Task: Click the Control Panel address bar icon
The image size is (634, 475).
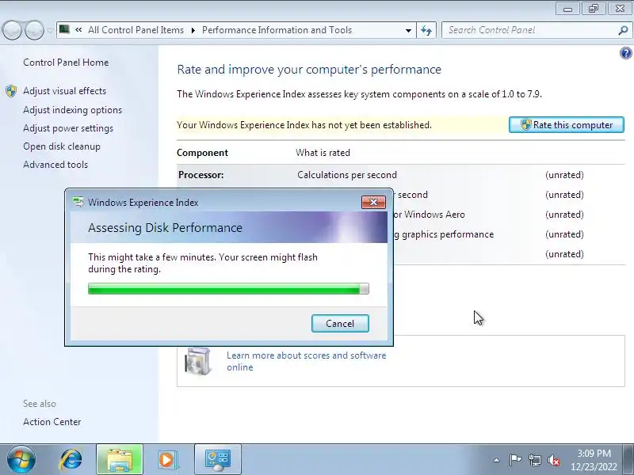Action: 64,29
